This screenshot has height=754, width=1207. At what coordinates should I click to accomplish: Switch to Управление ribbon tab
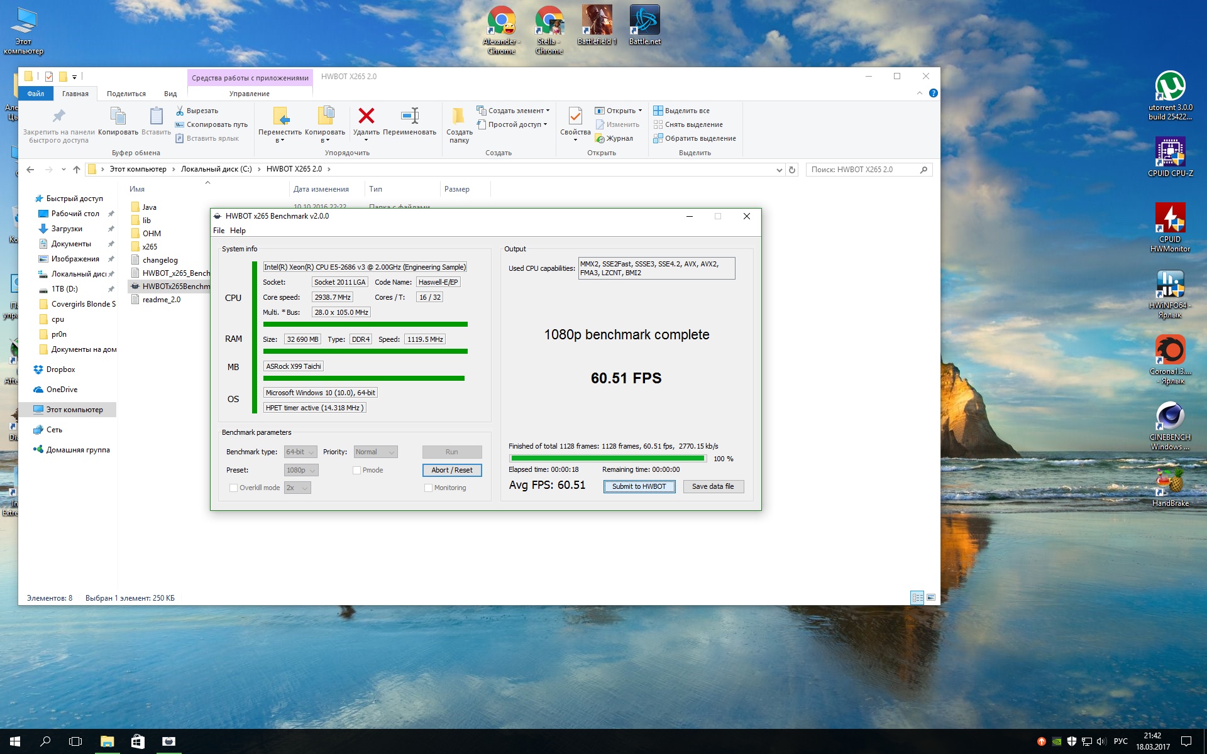250,94
